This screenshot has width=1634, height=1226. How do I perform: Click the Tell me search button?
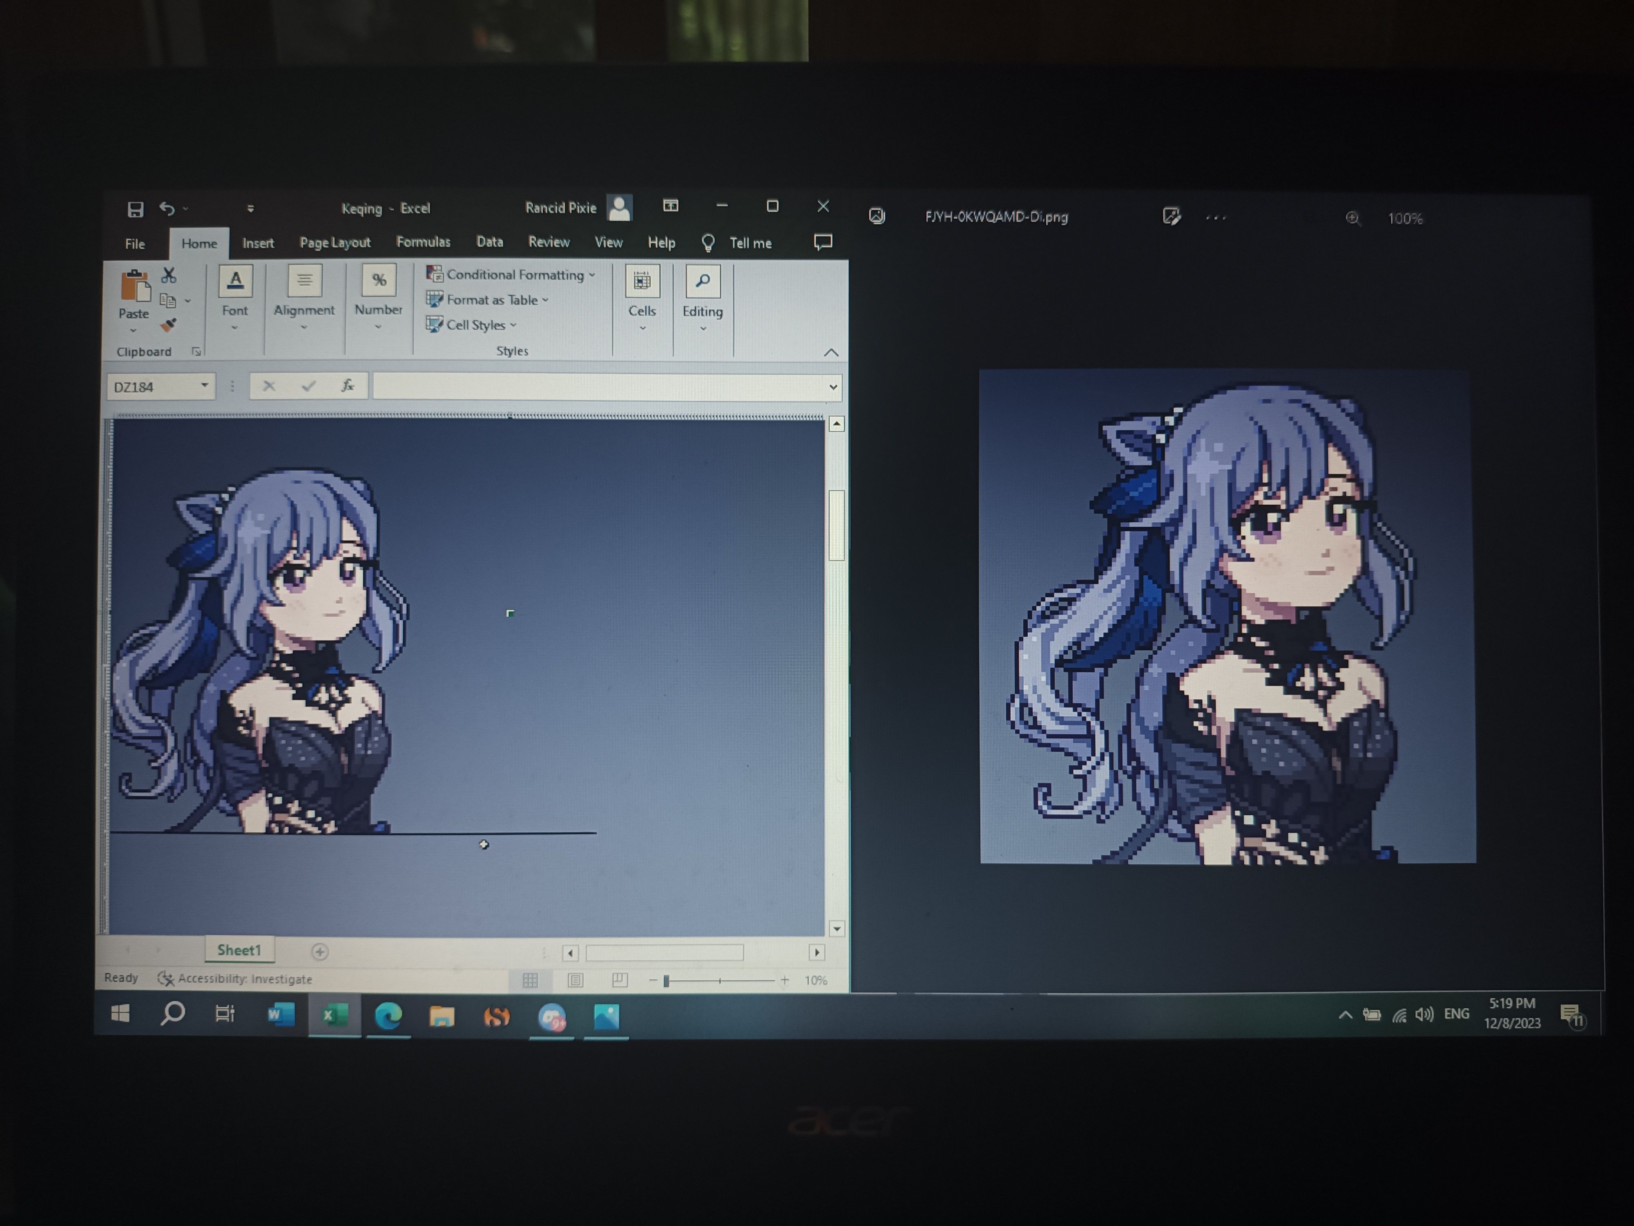point(708,242)
